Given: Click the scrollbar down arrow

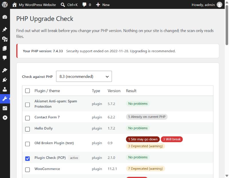Looking at the screenshot, I should pos(227,175).
